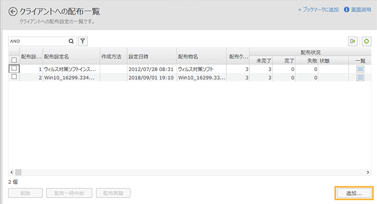
Task: Select Win10_16299.334... setting name cell
Action: [71, 77]
